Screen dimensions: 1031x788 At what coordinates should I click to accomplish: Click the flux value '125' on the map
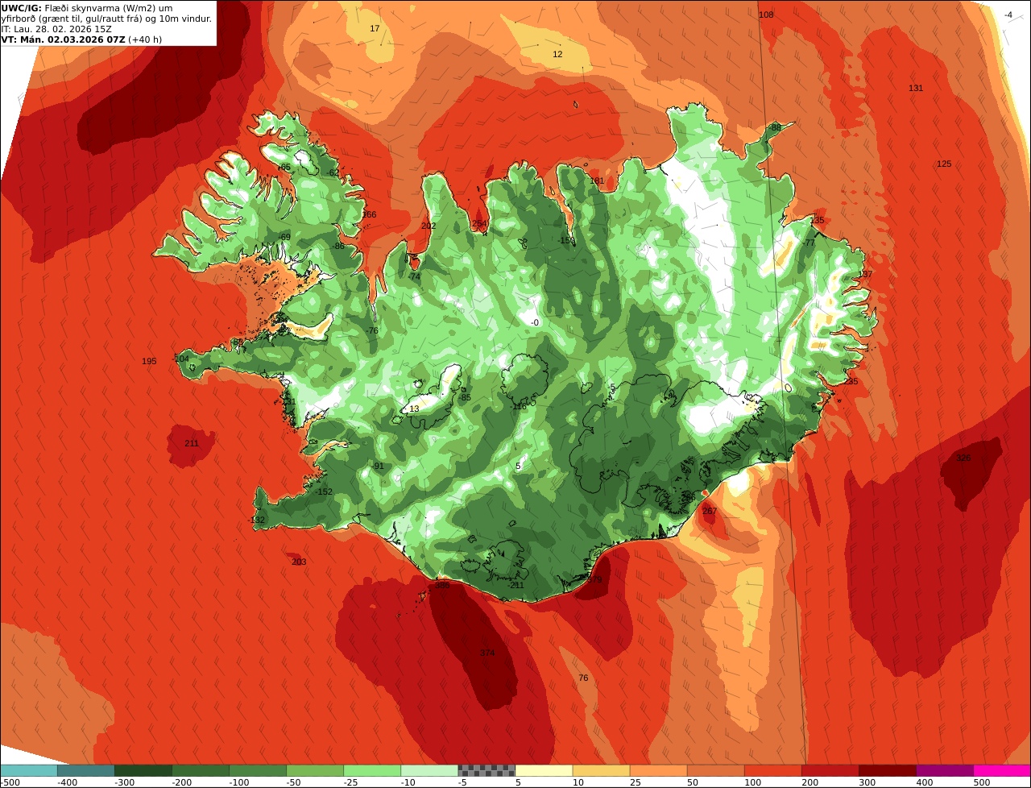click(944, 164)
